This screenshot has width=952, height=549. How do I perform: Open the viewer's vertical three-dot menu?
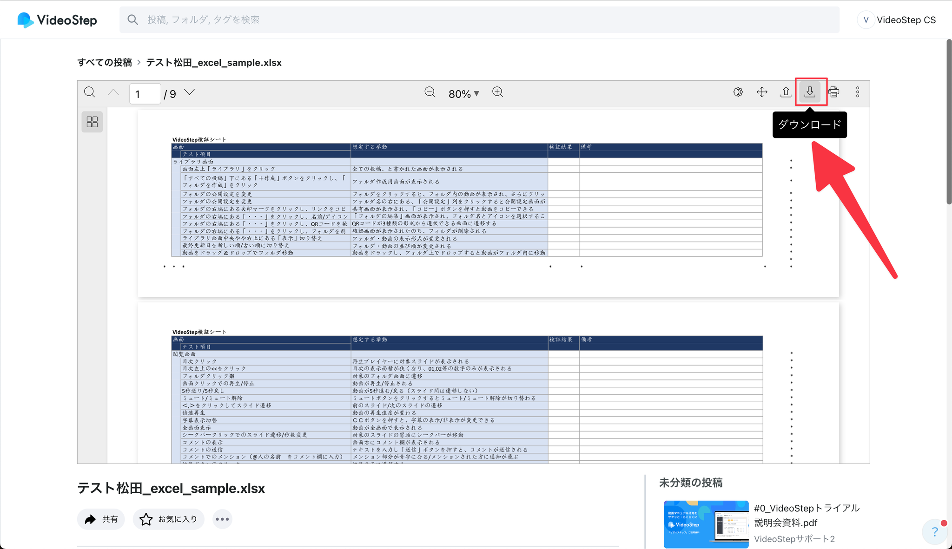coord(858,92)
